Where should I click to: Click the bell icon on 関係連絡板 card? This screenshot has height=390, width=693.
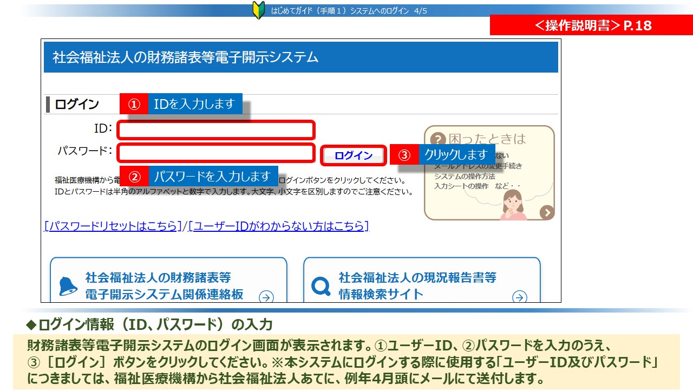tap(68, 285)
